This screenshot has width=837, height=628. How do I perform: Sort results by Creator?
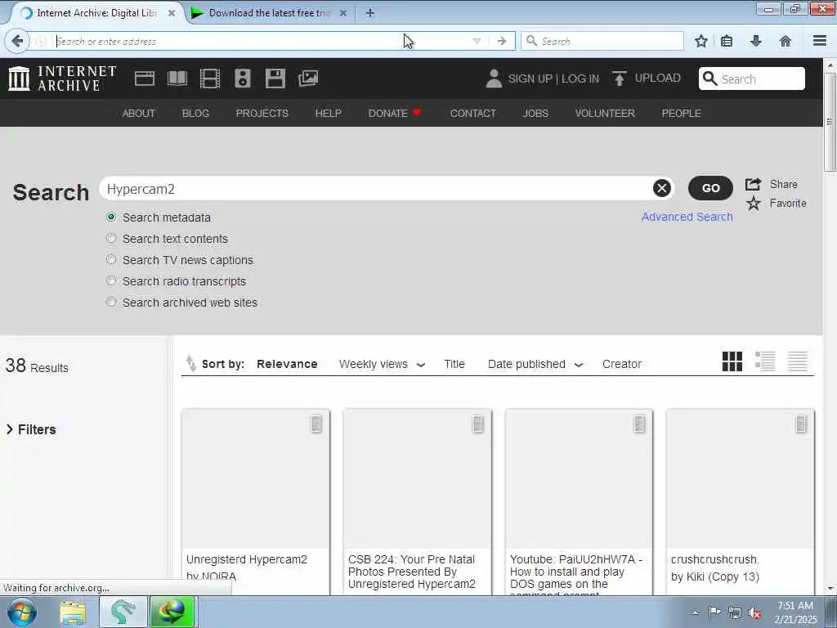(x=622, y=364)
